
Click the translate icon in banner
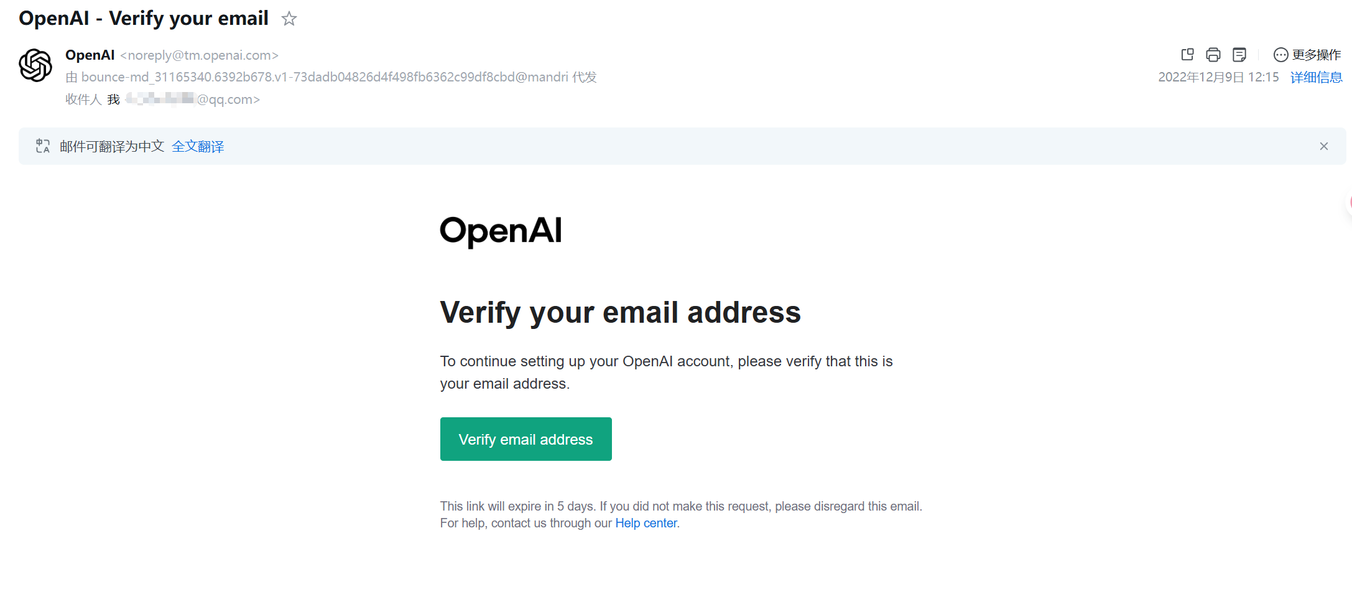(x=42, y=146)
